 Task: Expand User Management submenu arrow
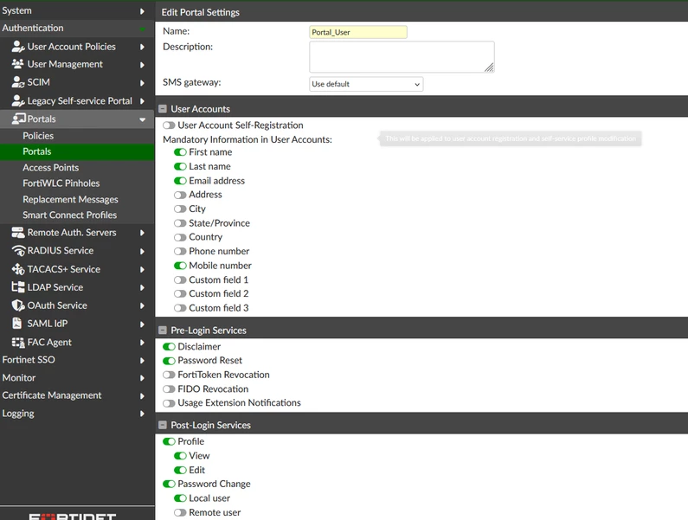142,65
